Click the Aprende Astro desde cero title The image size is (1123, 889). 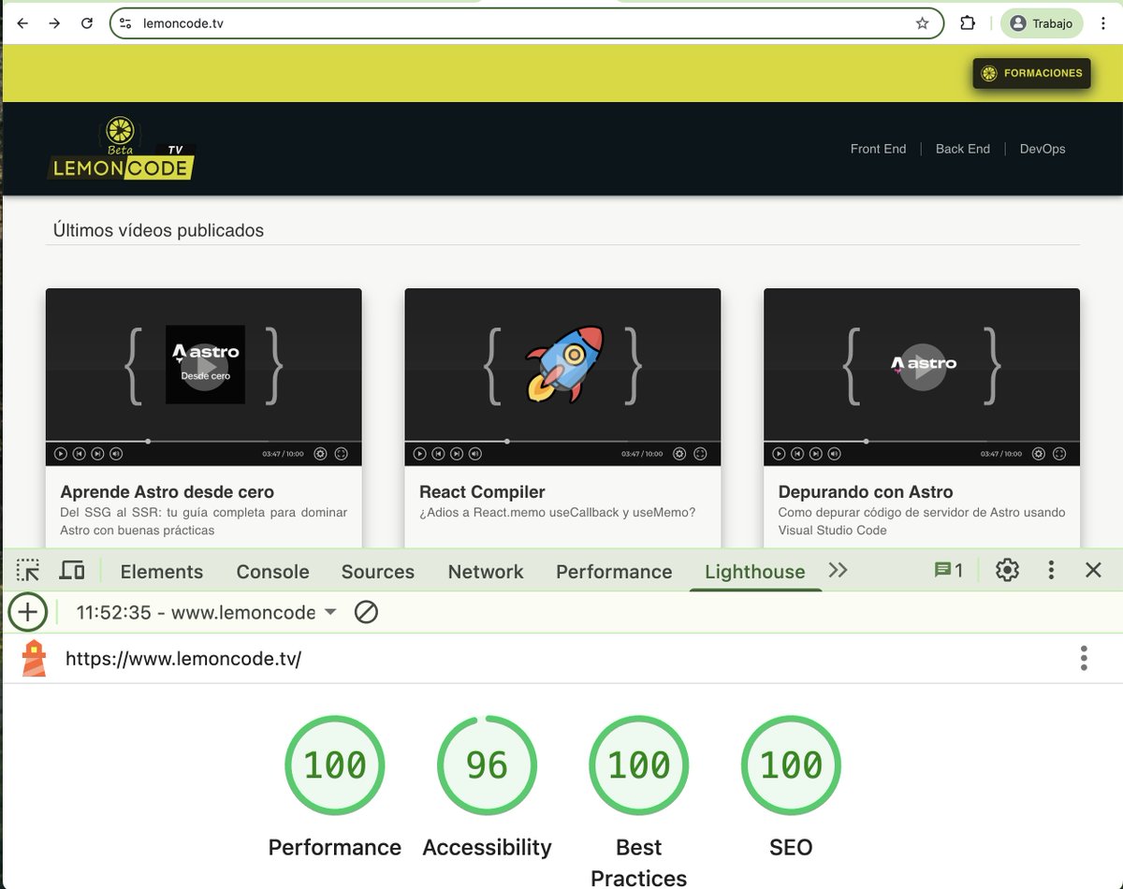tap(167, 492)
